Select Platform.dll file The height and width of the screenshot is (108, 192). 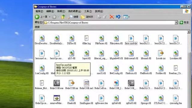(131, 70)
